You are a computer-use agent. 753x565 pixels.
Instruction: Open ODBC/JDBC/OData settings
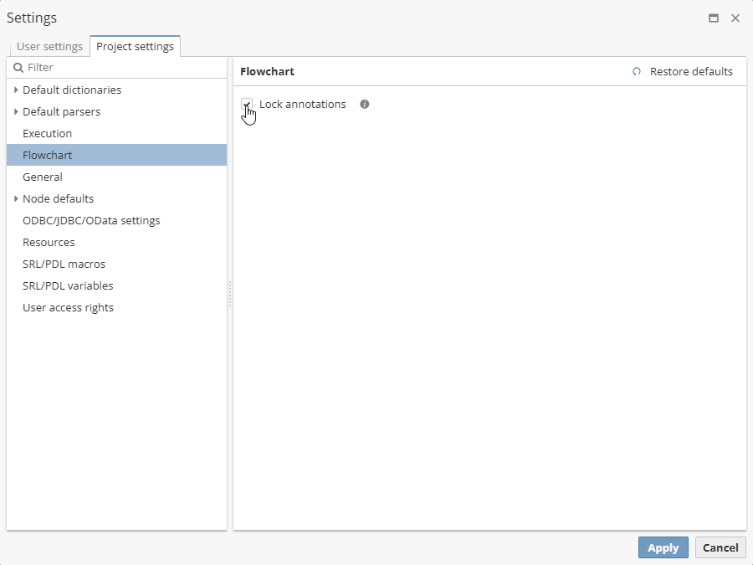tap(91, 221)
